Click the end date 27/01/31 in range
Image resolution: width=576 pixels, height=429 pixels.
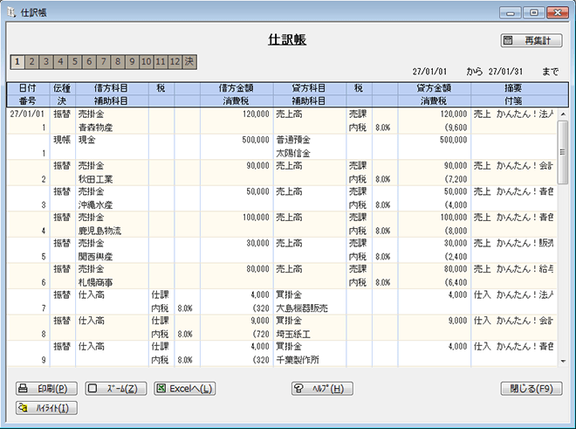(505, 72)
